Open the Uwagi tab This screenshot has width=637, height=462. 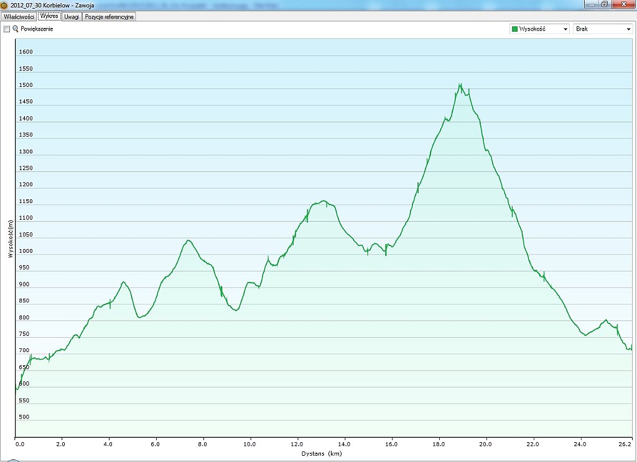[x=72, y=17]
